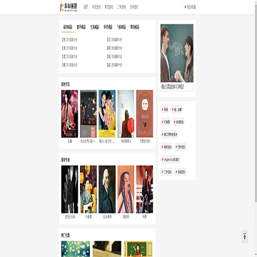Viewport: 257px width, 257px height.
Task: Open the cartoon teacher at green chalkboard thumbnail
Action: pyautogui.click(x=138, y=249)
